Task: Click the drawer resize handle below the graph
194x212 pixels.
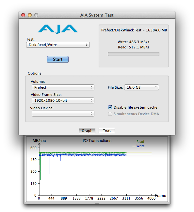Action: [97, 203]
